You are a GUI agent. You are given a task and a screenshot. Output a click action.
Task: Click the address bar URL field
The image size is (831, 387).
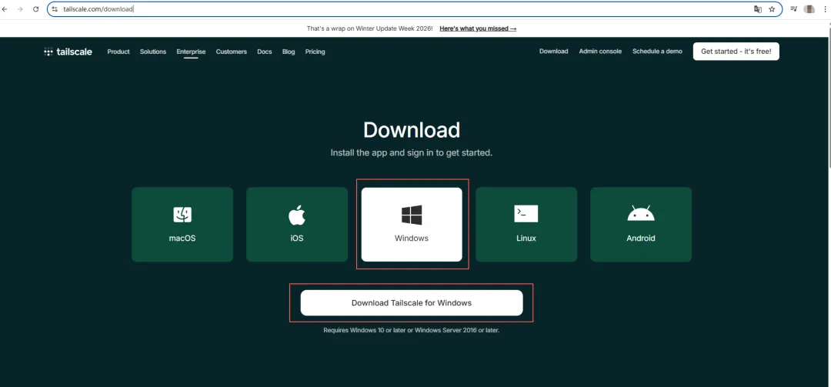tap(415, 9)
